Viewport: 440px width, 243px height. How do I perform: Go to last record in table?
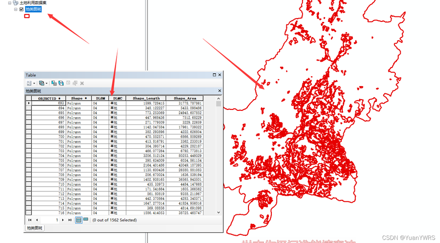coord(70,220)
